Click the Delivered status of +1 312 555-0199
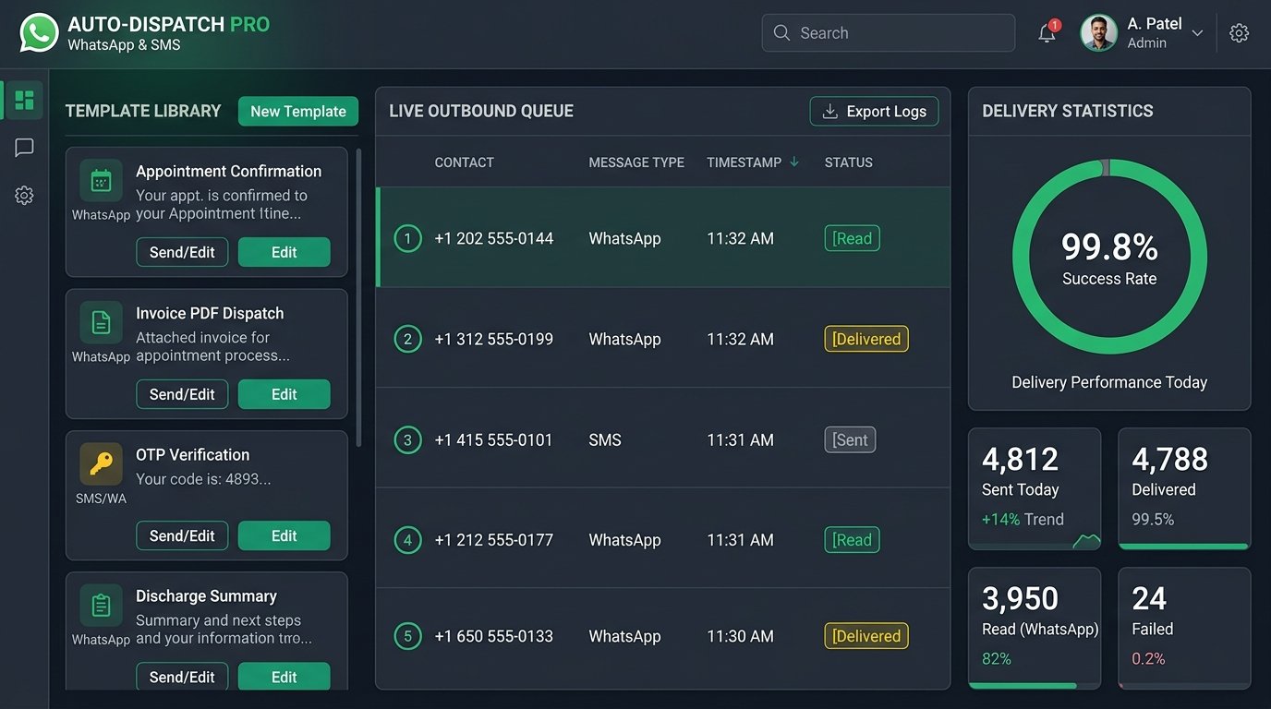This screenshot has height=709, width=1271. tap(866, 339)
